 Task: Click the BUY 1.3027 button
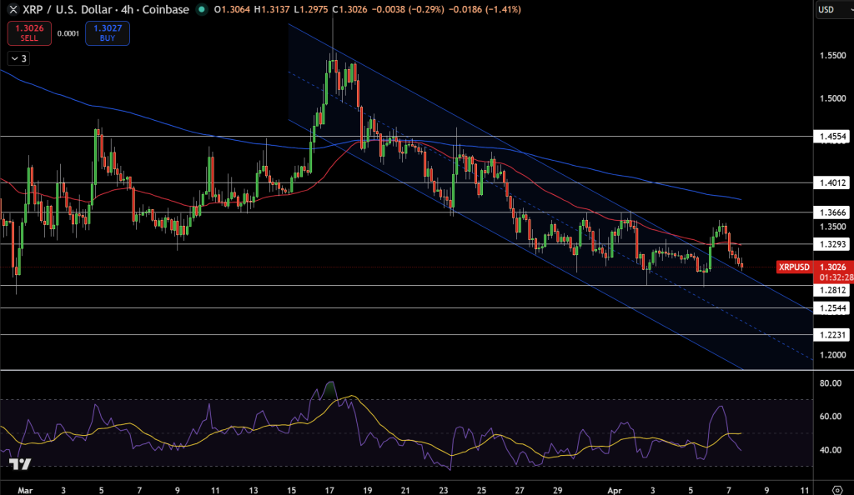[x=107, y=33]
